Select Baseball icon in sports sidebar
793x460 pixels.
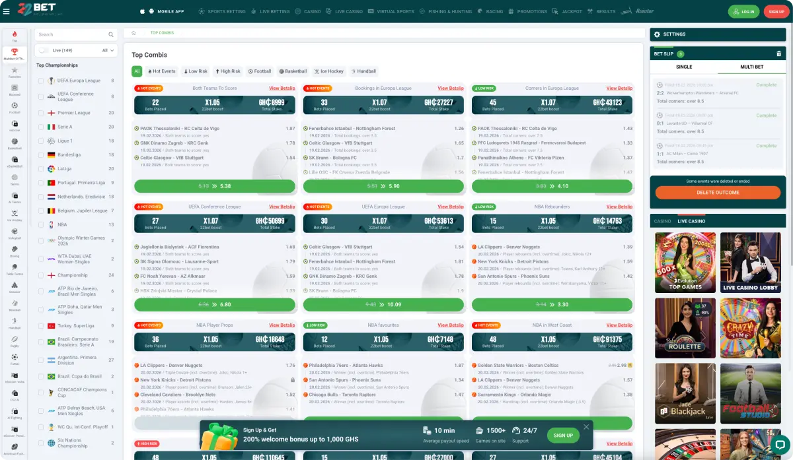click(x=15, y=304)
